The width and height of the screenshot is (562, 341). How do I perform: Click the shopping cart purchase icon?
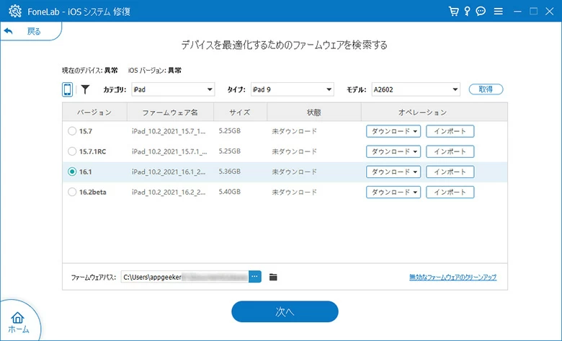[x=453, y=12]
